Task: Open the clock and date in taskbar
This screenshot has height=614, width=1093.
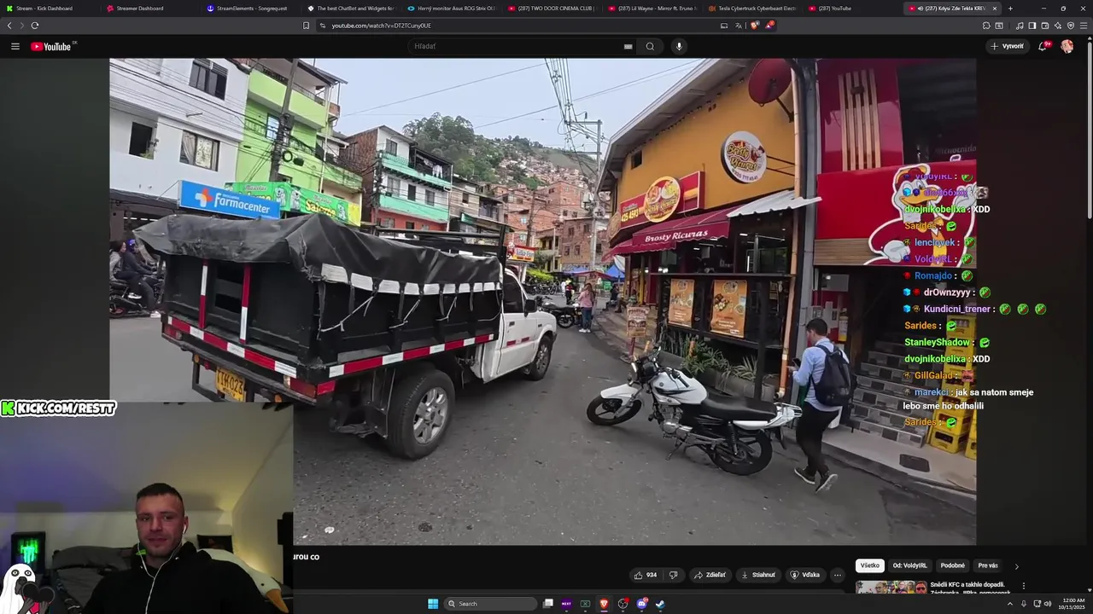Action: tap(1073, 604)
